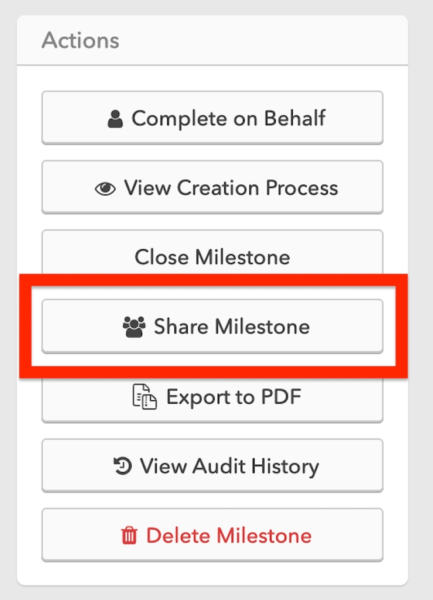The width and height of the screenshot is (433, 600).
Task: Click the 'Export to PDF' text label
Action: pyautogui.click(x=233, y=397)
